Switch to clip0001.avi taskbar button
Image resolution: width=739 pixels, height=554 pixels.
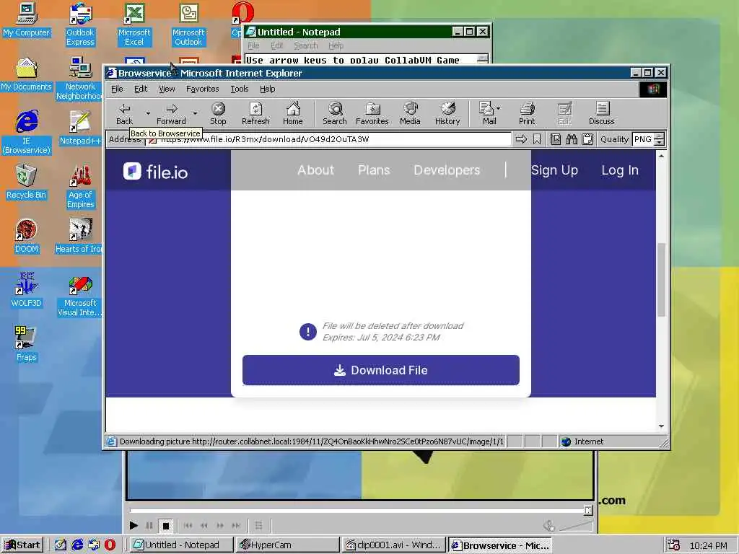coord(393,545)
